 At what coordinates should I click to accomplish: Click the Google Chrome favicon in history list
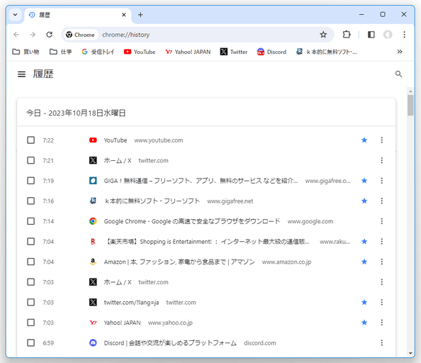[x=93, y=221]
